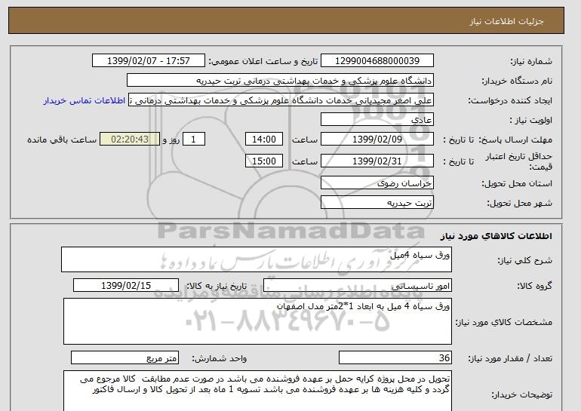This screenshot has width=581, height=411.
Task: Click response deadline date field 1399/02/09
Action: [377, 140]
